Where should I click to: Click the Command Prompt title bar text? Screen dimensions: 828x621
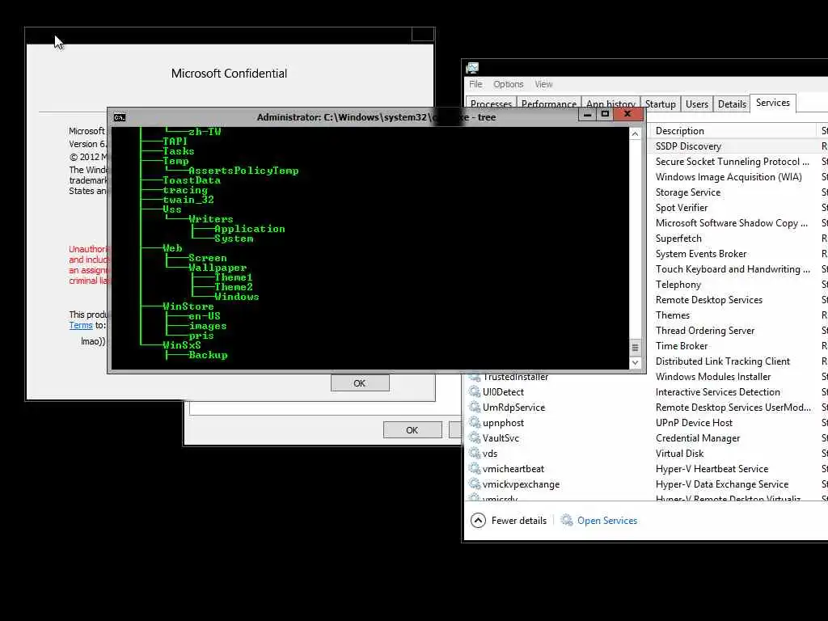[x=376, y=117]
